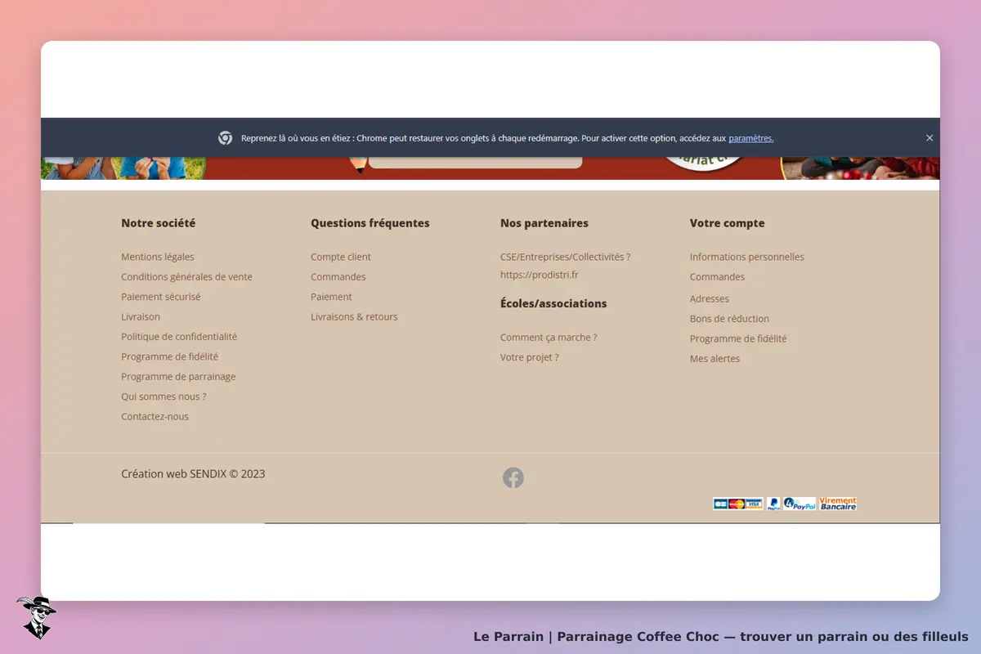Dismiss the Chrome restore notification
The height and width of the screenshot is (654, 981).
point(929,138)
